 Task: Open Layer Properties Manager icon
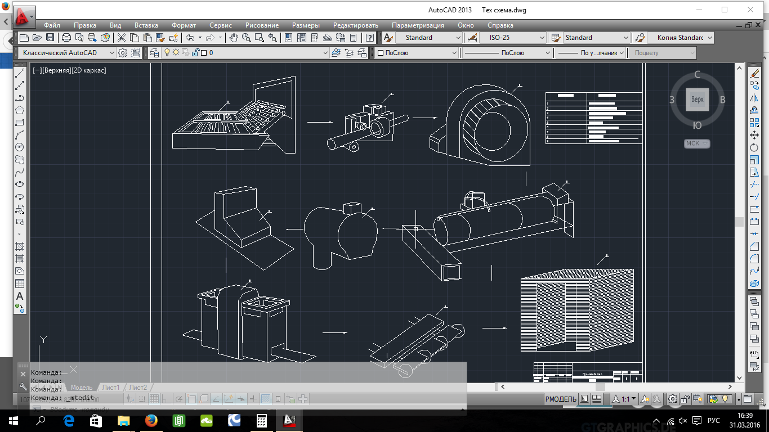click(x=154, y=53)
